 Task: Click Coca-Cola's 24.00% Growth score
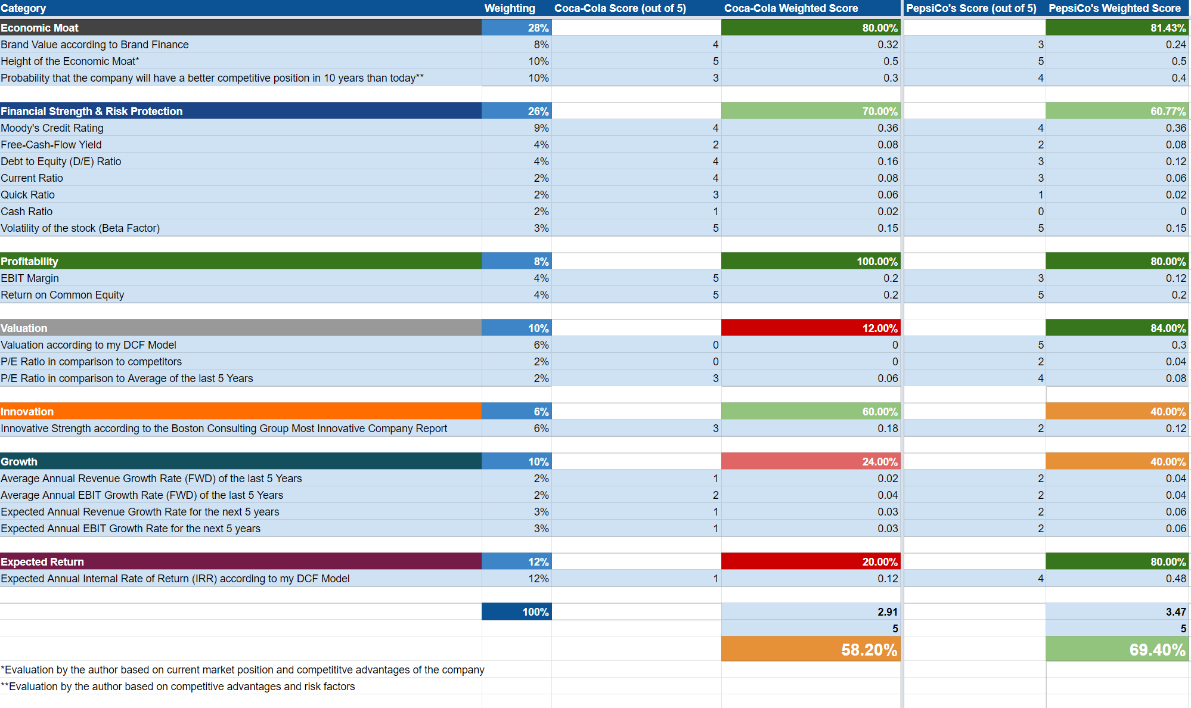coord(811,461)
